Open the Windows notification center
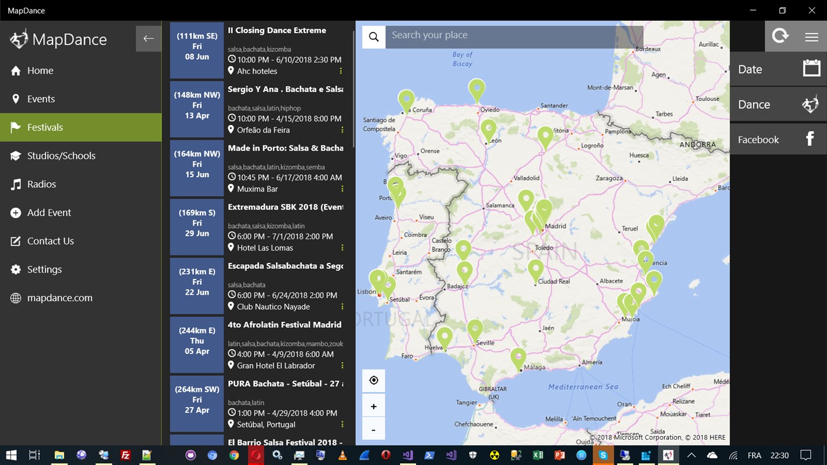 click(806, 455)
